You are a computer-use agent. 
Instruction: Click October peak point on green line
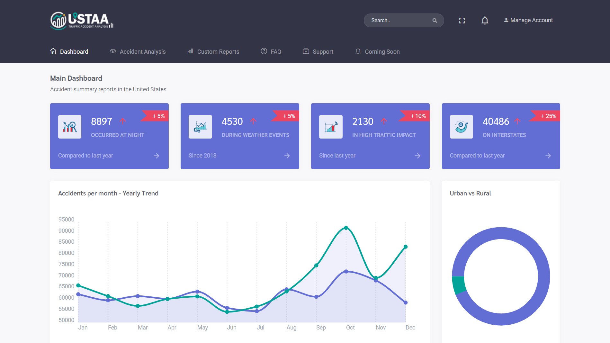[x=346, y=228]
